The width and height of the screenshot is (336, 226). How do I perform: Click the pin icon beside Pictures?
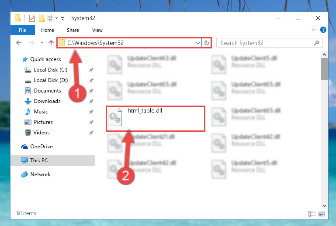point(91,122)
